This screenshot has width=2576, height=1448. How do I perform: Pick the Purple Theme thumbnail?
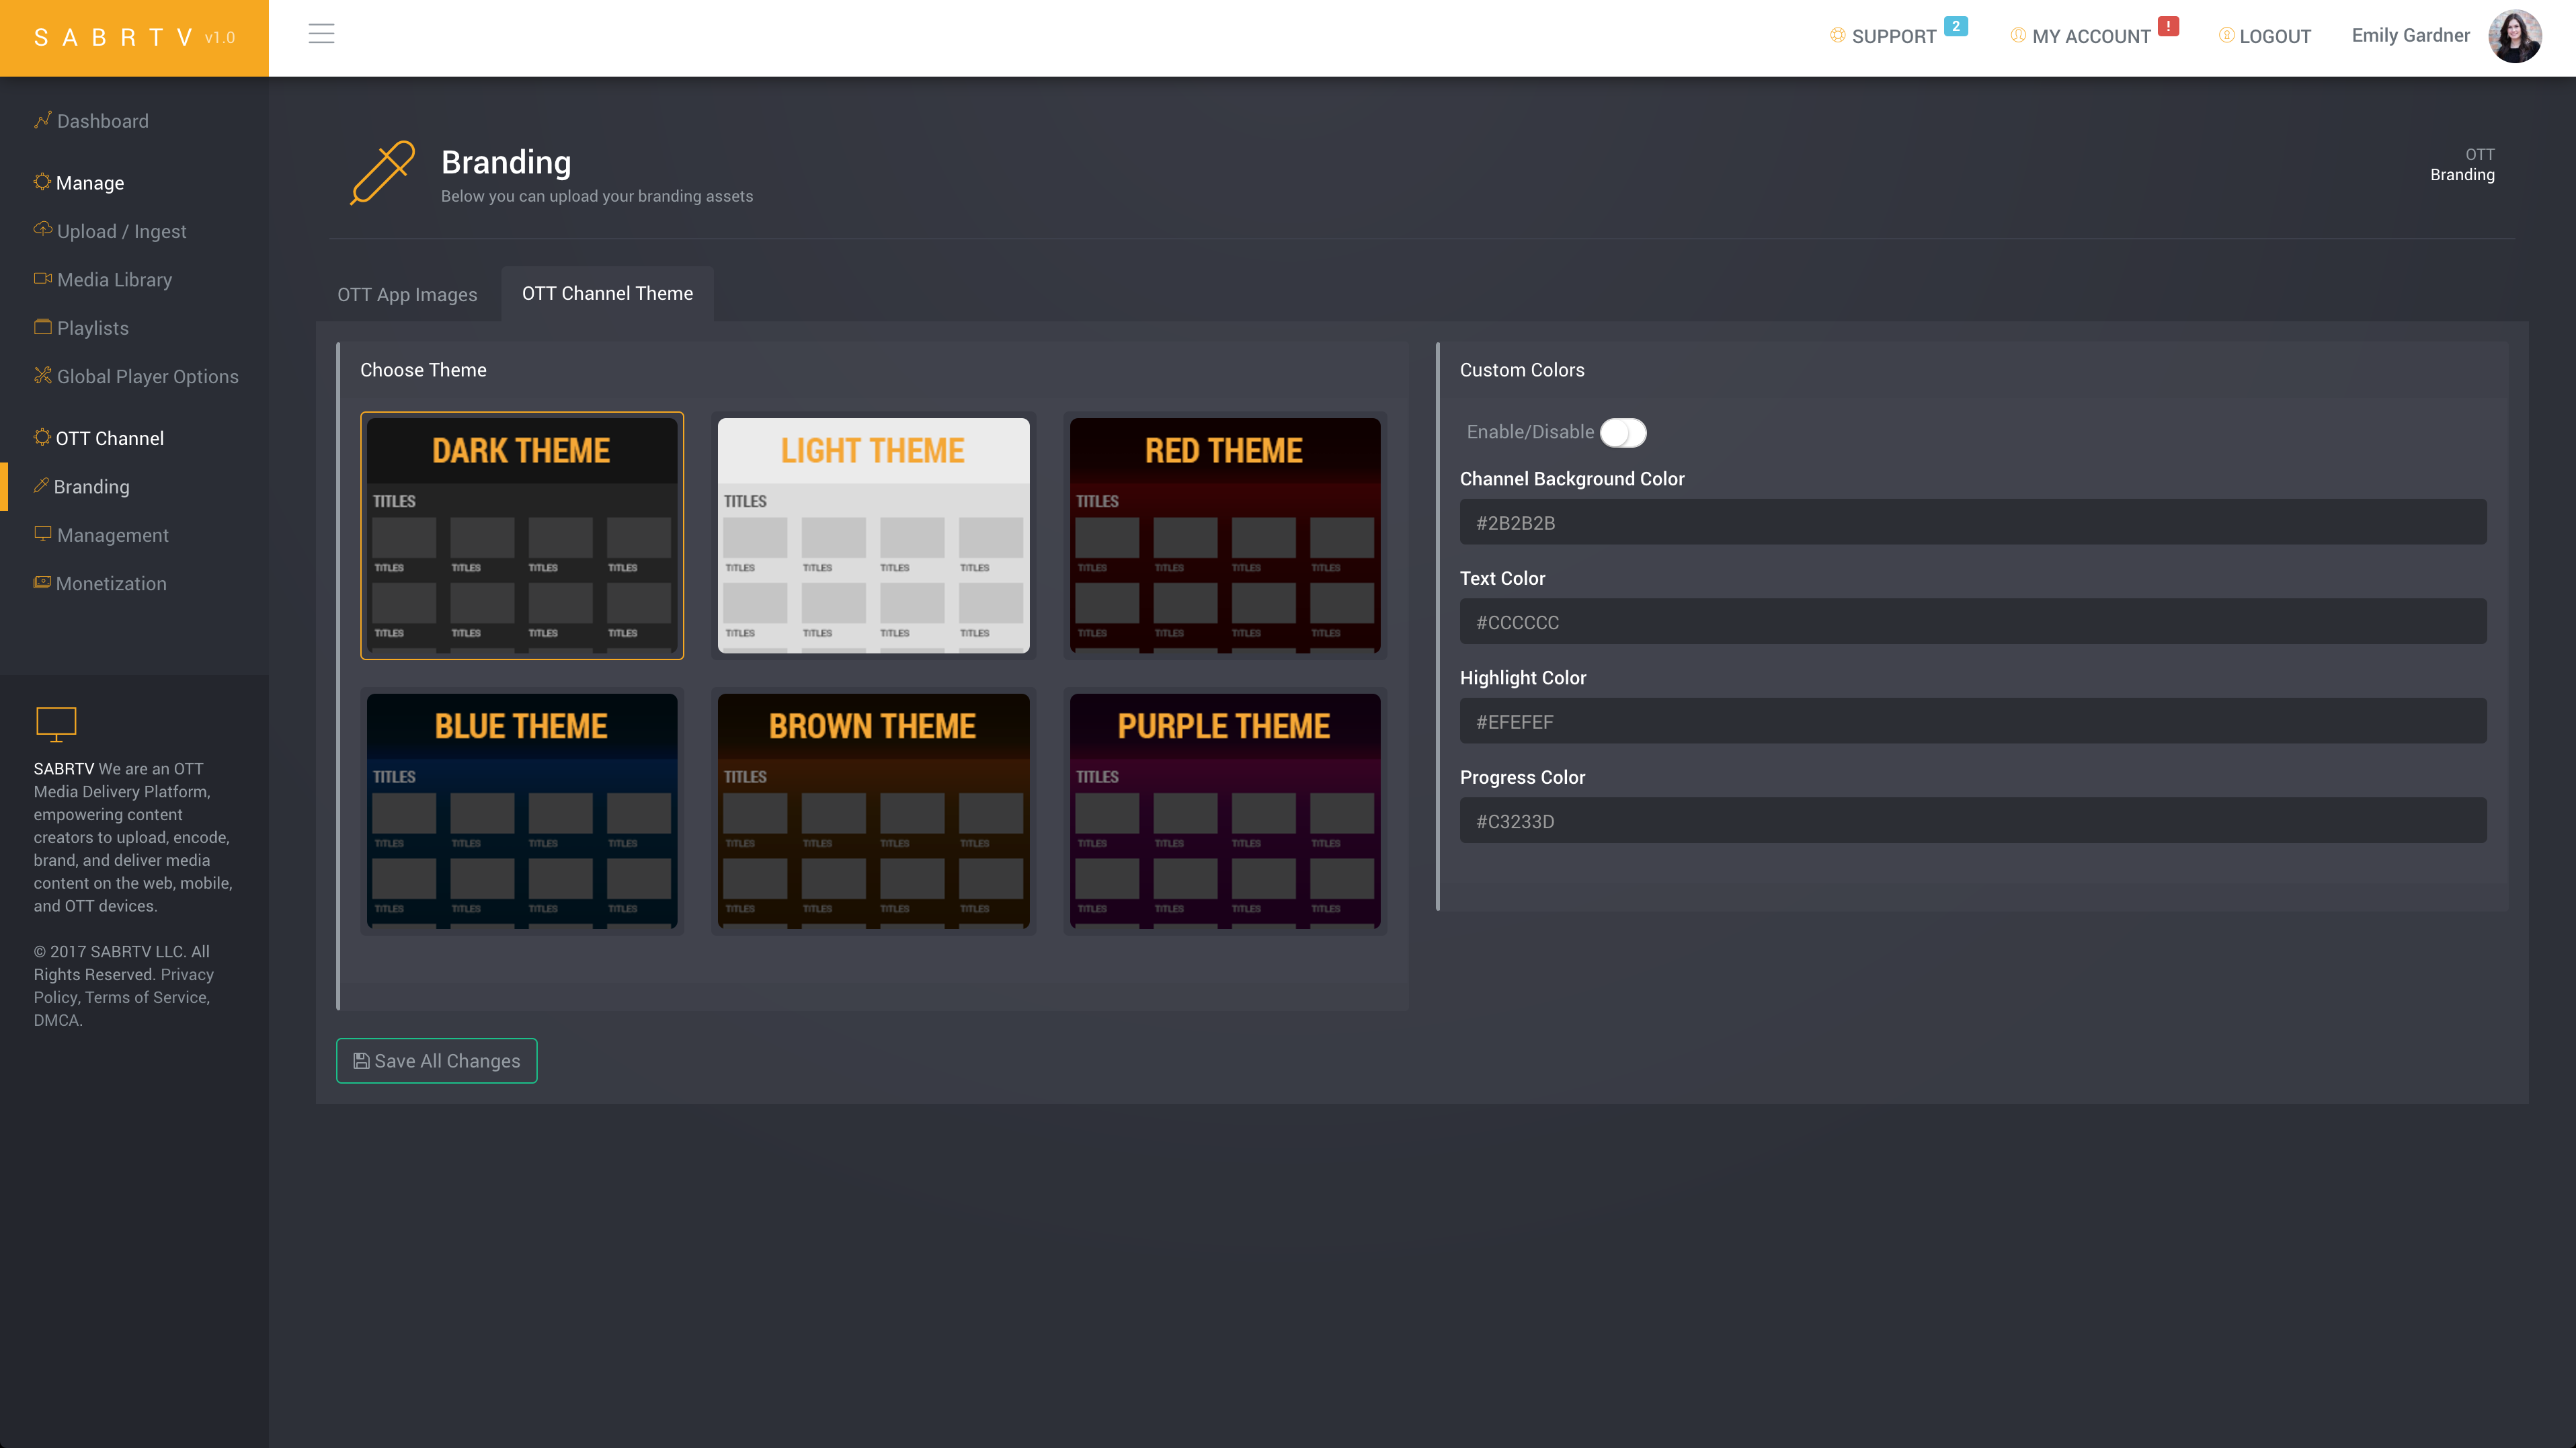click(x=1224, y=811)
